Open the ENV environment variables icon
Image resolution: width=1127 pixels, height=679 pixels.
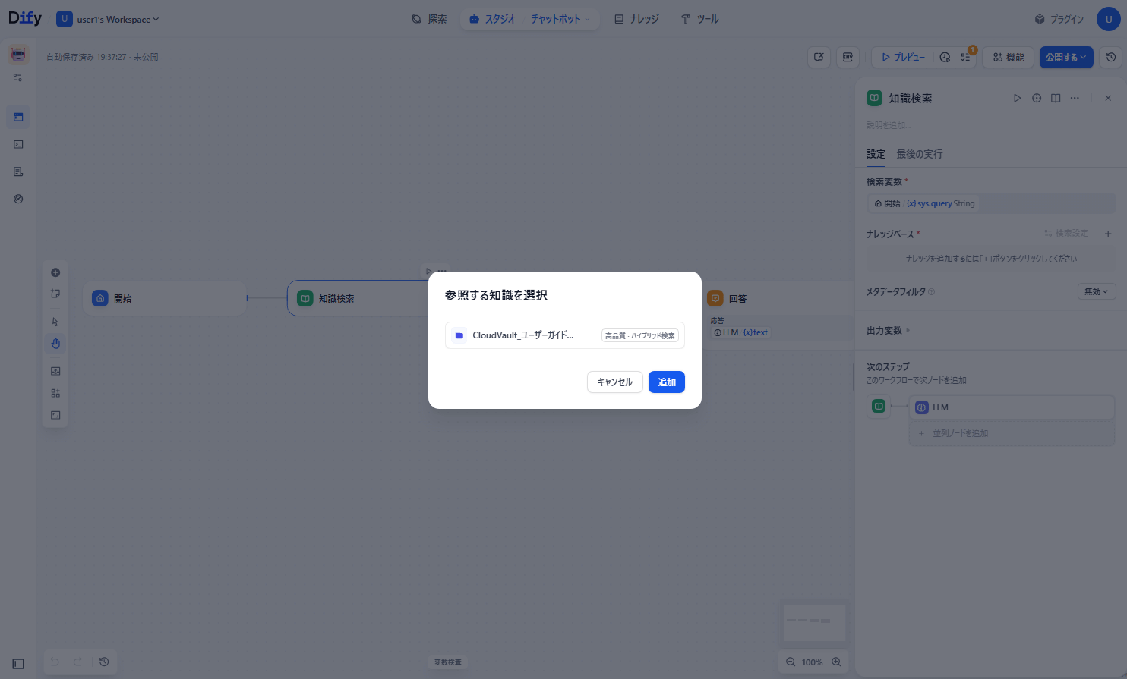click(848, 58)
